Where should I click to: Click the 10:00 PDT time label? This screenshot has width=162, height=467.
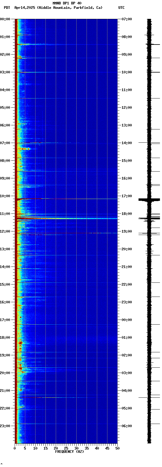point(5,196)
